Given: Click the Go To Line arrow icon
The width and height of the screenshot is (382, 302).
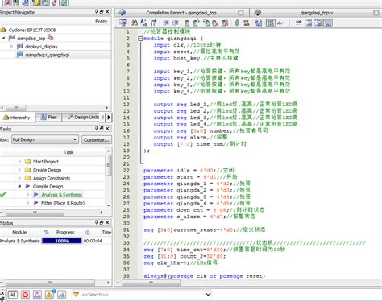Looking at the screenshot, I should [x=153, y=23].
